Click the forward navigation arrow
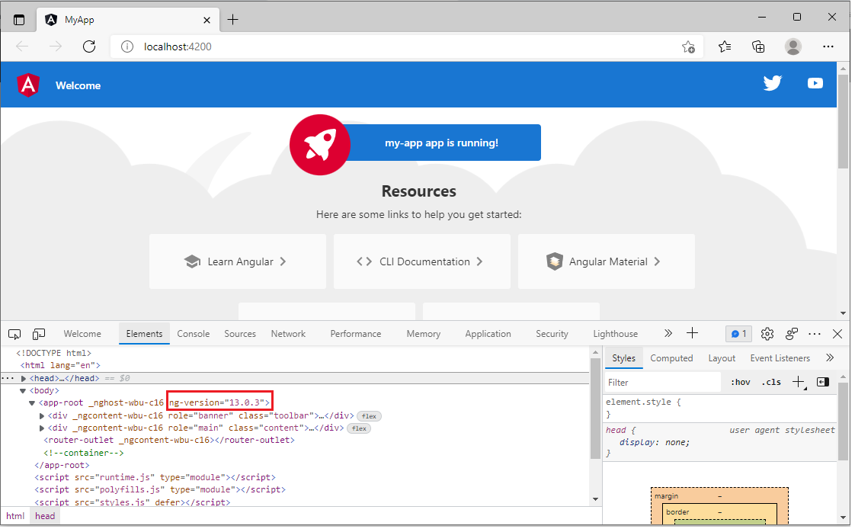This screenshot has height=529, width=855. (56, 47)
